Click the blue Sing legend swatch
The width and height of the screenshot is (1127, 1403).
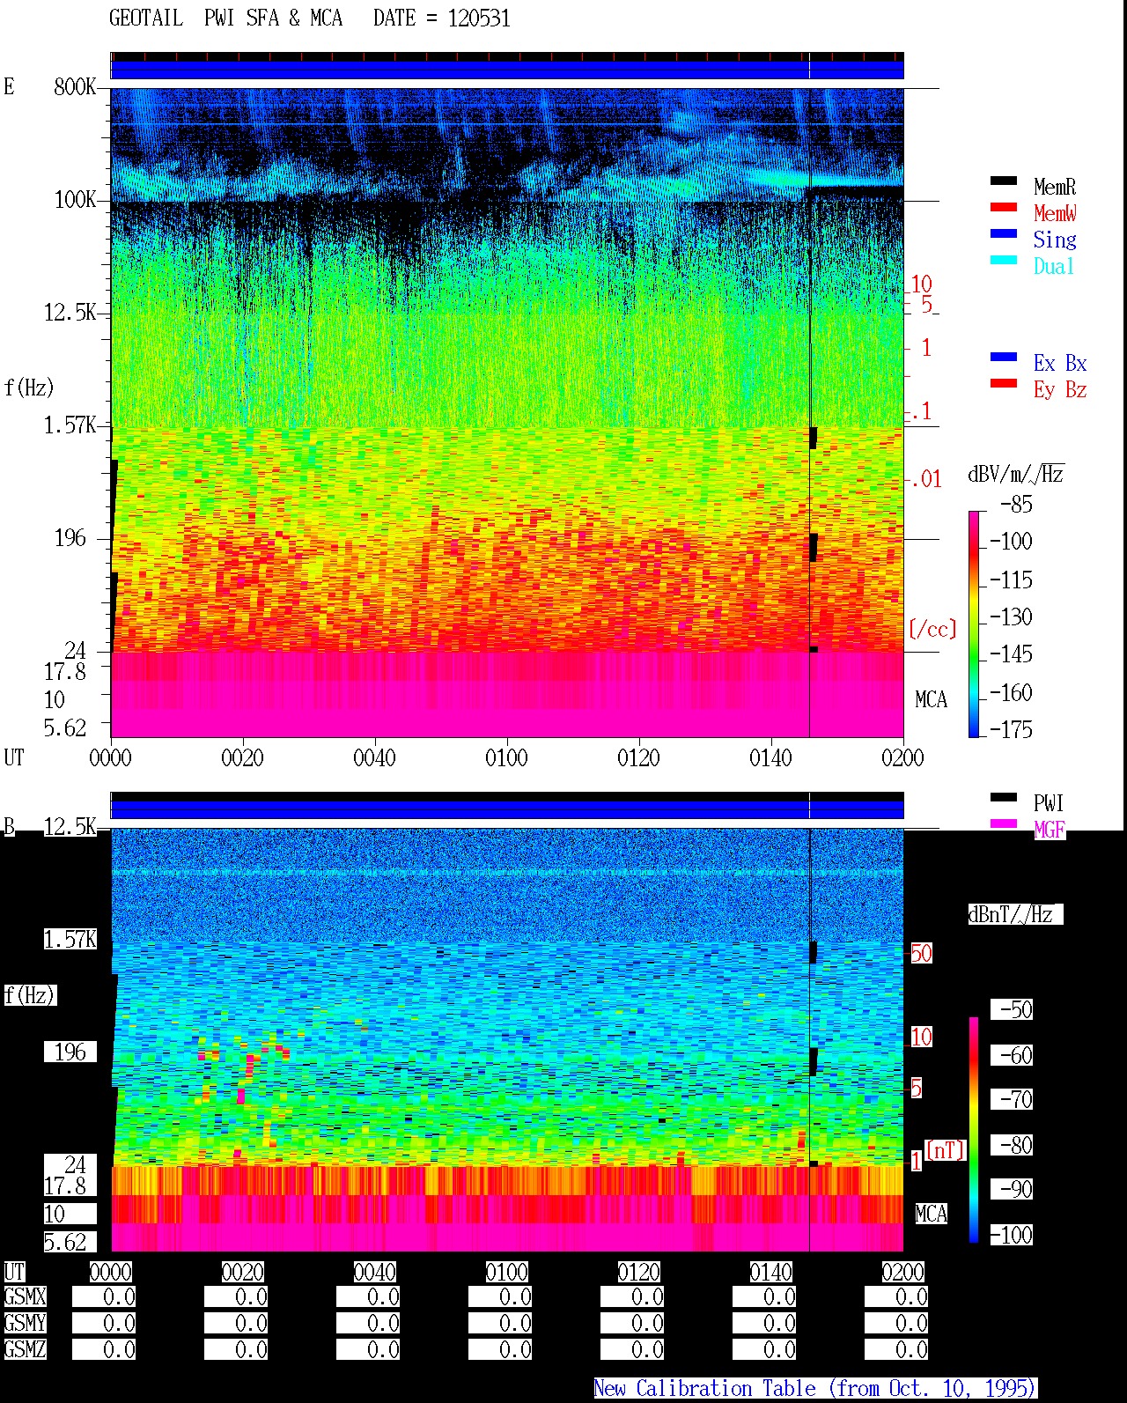click(1004, 233)
